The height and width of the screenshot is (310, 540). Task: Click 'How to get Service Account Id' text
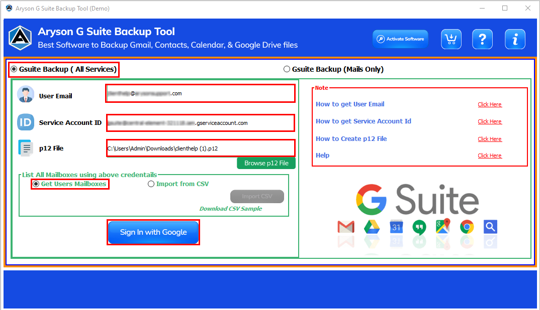tap(364, 121)
